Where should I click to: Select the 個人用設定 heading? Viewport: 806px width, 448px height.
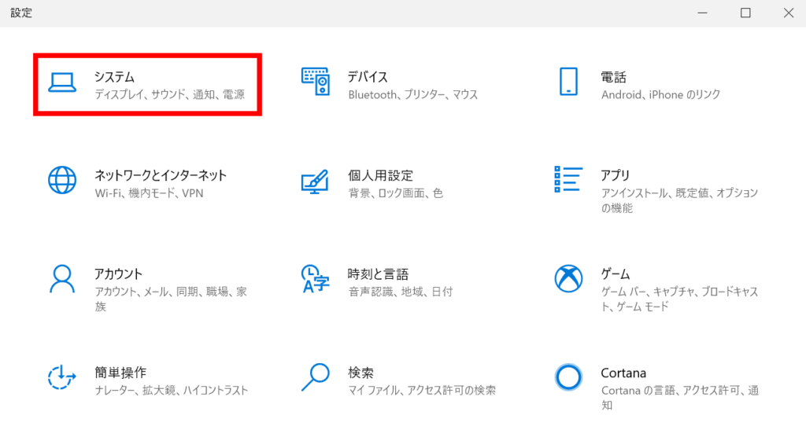(x=380, y=175)
